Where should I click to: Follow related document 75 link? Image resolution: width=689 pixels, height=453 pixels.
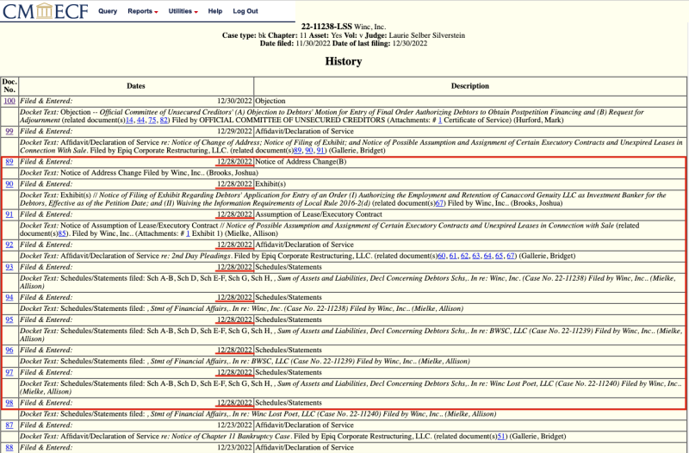click(152, 120)
